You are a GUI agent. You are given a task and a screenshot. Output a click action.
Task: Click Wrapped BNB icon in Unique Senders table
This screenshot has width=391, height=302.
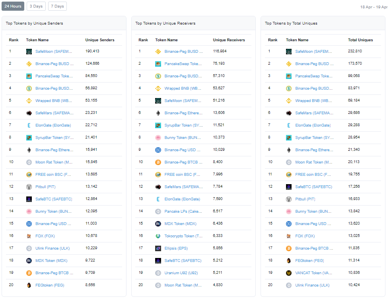click(x=29, y=101)
